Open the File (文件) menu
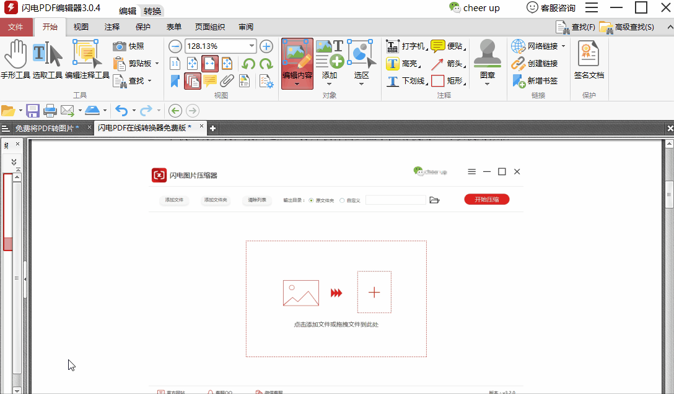The image size is (674, 394). [x=16, y=27]
